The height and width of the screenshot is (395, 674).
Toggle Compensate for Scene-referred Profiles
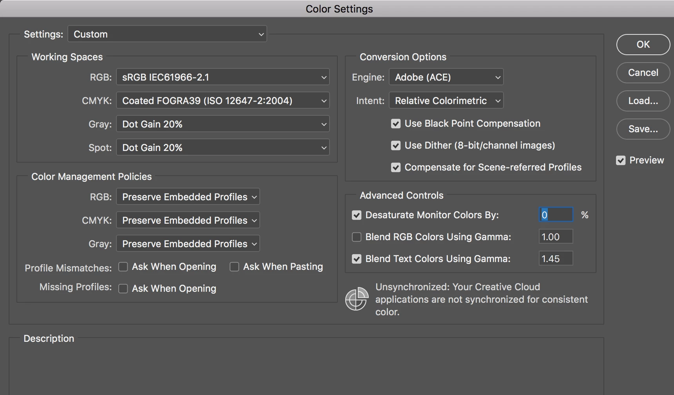396,167
